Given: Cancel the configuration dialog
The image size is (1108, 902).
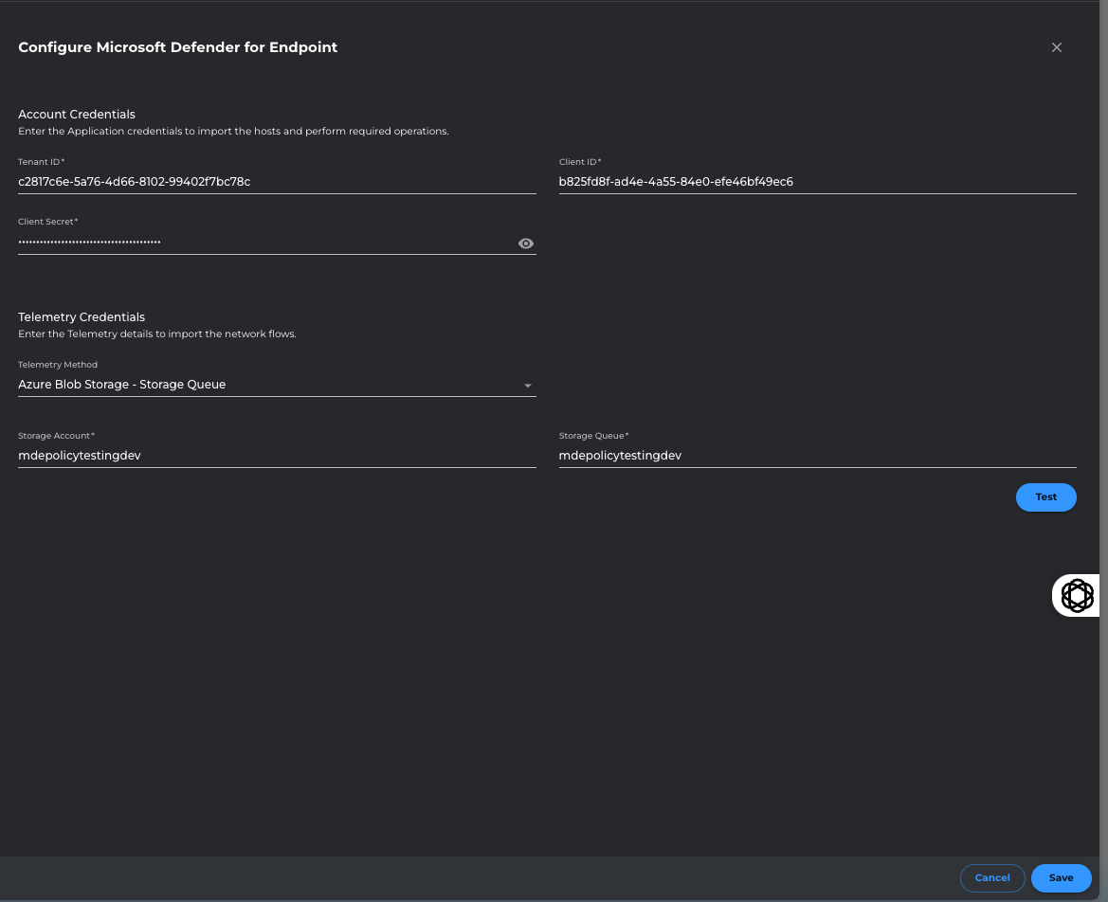Looking at the screenshot, I should pos(991,878).
